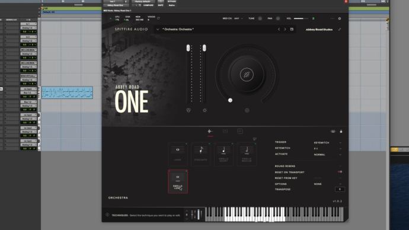The height and width of the screenshot is (230, 409).
Task: Click the "* Orchestra: Orchestra *" preset name
Action: pyautogui.click(x=178, y=29)
